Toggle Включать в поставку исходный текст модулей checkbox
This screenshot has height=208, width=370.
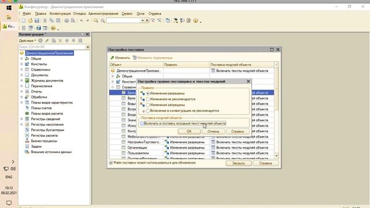pos(142,123)
